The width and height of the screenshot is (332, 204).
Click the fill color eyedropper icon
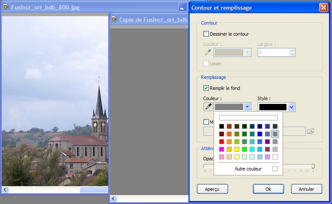(x=208, y=107)
